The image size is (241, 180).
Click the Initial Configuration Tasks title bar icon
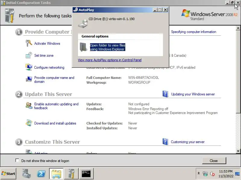coord(3,3)
